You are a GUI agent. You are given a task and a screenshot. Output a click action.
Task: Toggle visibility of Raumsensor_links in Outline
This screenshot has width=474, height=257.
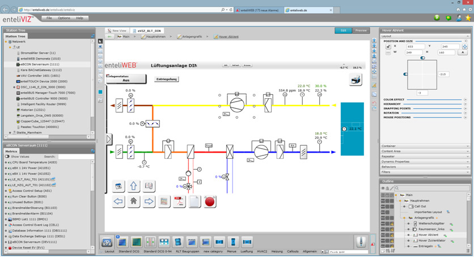(x=383, y=230)
